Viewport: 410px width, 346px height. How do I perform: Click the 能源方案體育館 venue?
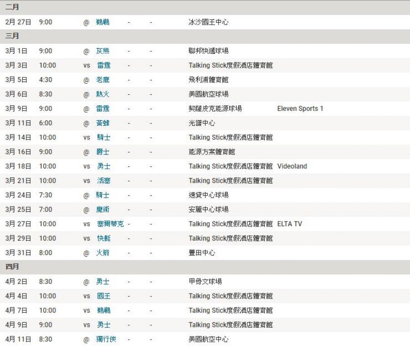coord(212,152)
